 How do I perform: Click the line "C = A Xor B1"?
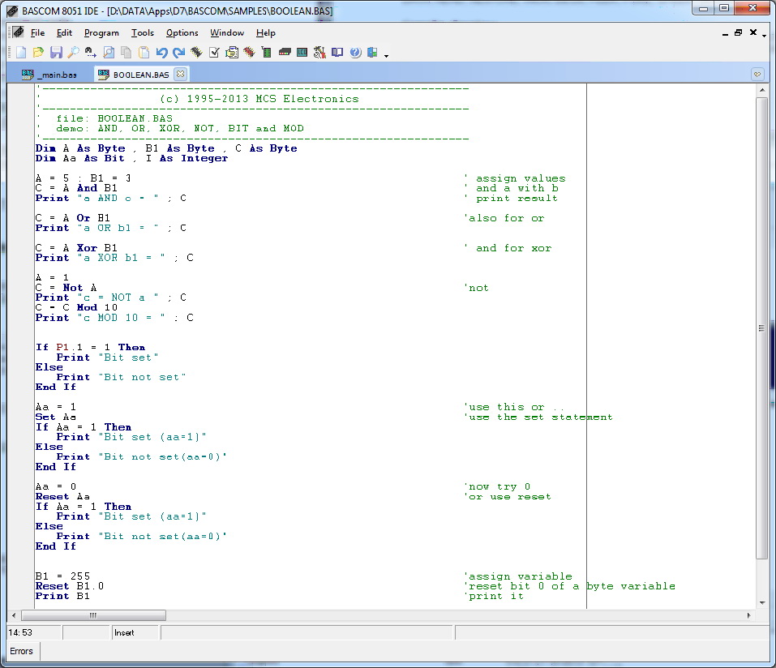76,248
